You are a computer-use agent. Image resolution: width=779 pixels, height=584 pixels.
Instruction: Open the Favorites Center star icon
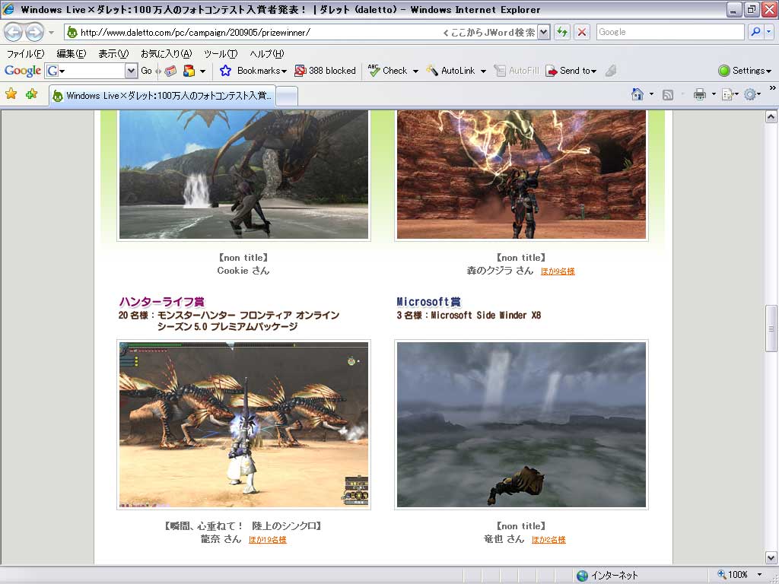coord(11,94)
